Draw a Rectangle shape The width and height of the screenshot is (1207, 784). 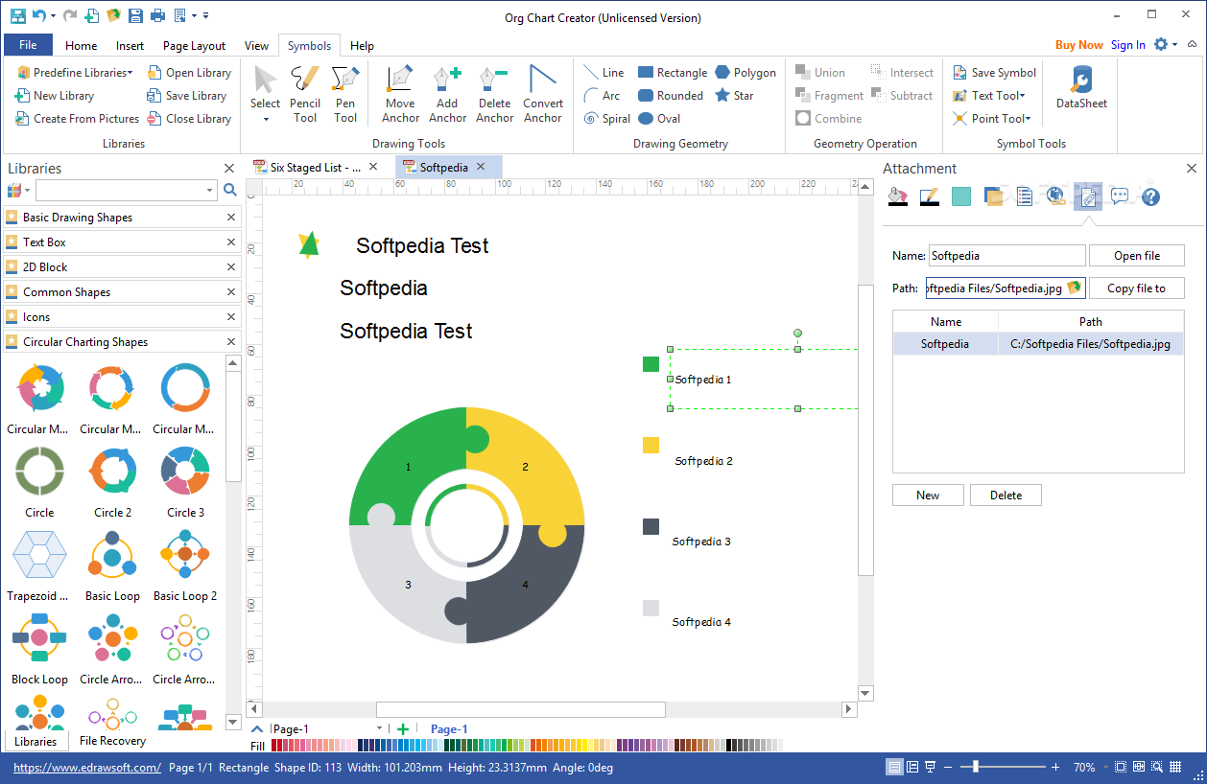673,73
